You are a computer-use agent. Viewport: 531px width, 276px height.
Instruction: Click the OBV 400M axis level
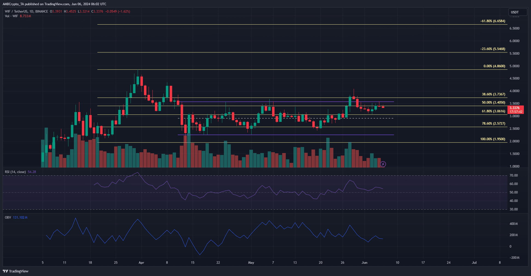(514, 224)
